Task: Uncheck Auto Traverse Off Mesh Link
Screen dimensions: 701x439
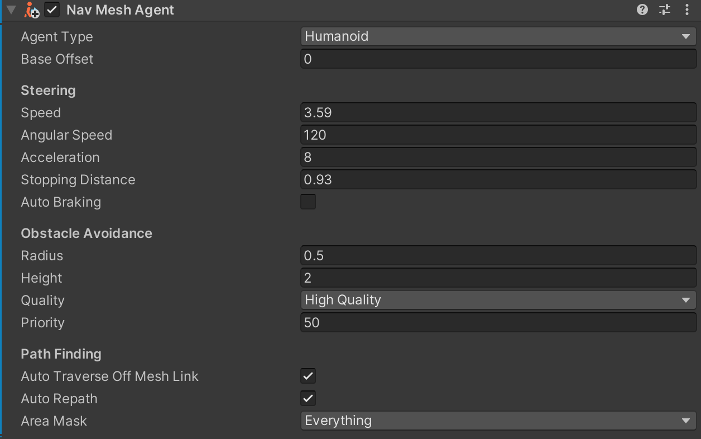Action: pyautogui.click(x=308, y=376)
